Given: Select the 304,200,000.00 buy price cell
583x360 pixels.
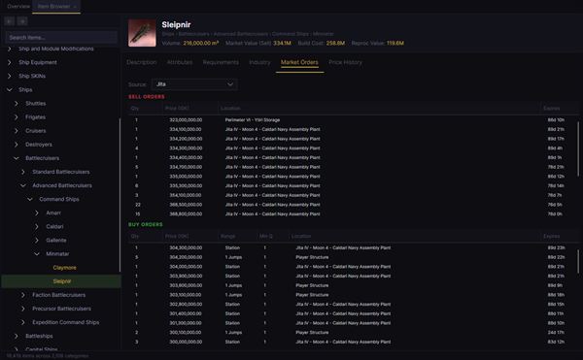Looking at the screenshot, I should 186,257.
